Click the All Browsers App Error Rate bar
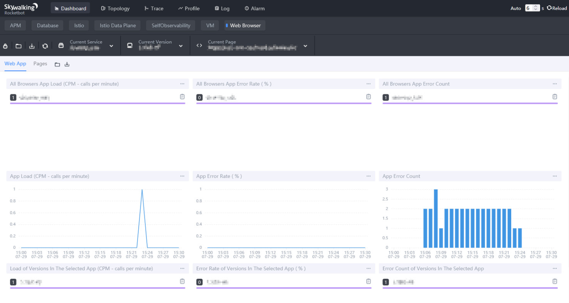Screen dimensions: 569x303 (x=284, y=103)
